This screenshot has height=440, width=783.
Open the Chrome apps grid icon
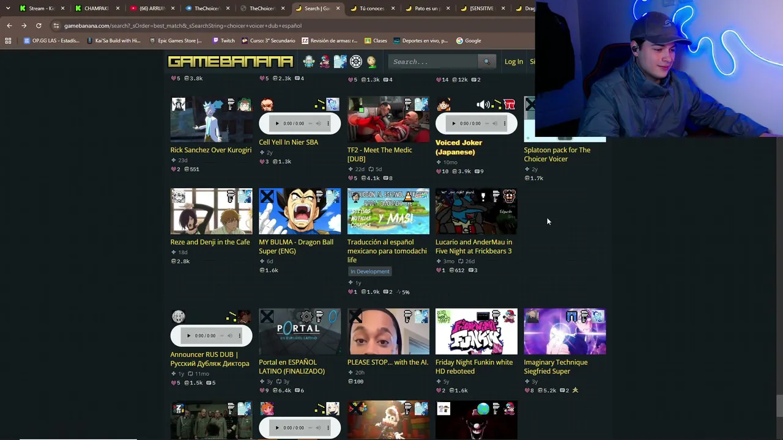(x=8, y=41)
